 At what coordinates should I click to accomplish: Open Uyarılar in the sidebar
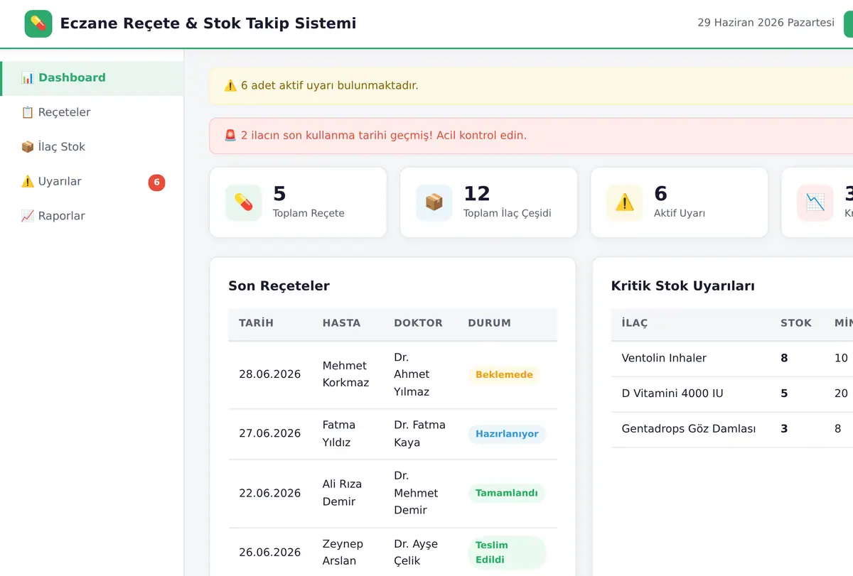point(92,182)
